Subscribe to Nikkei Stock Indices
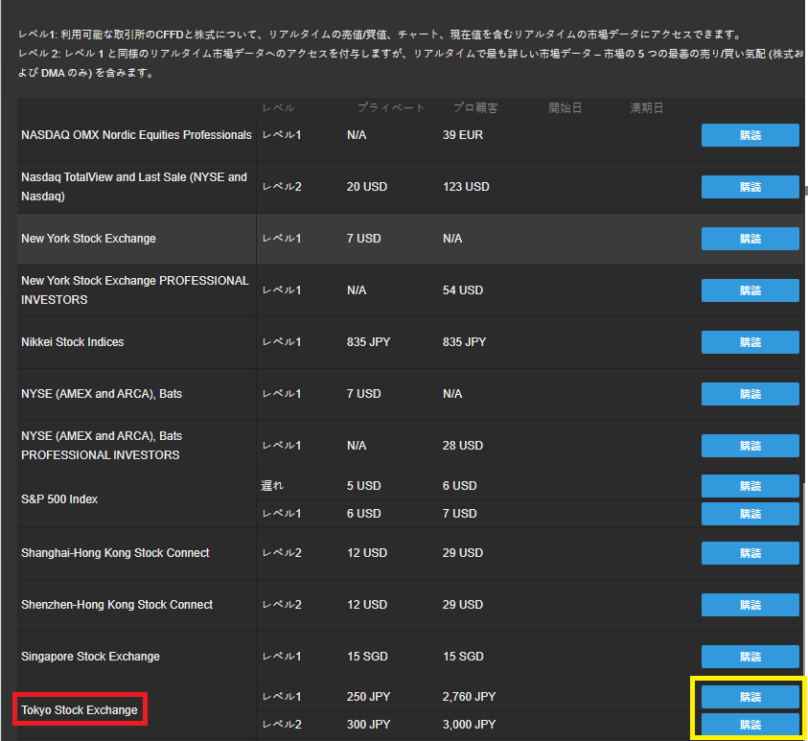The image size is (808, 741). pyautogui.click(x=750, y=342)
